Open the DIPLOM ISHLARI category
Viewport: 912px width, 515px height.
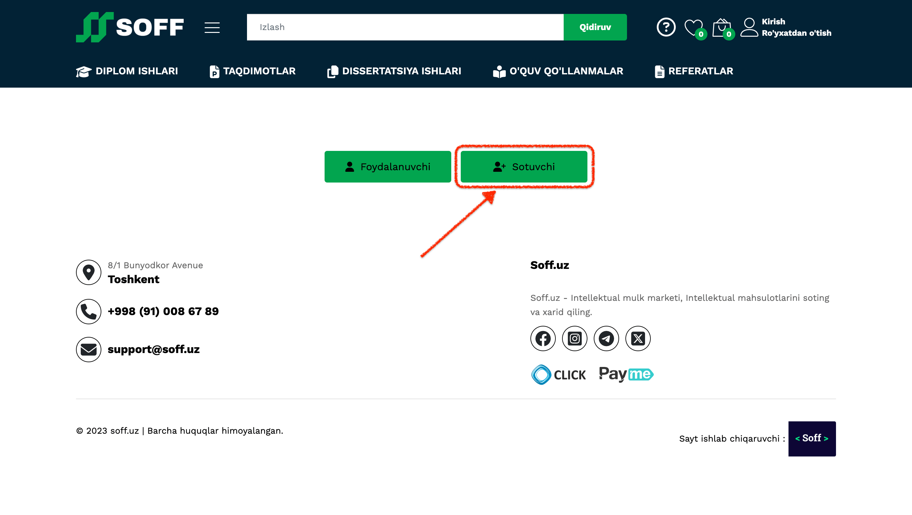(127, 71)
